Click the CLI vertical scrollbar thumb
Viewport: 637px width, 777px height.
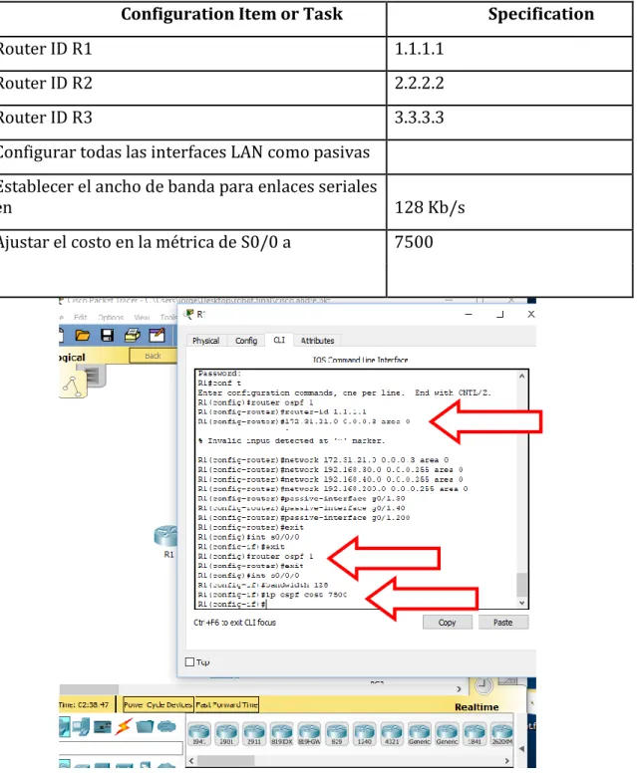click(x=522, y=585)
